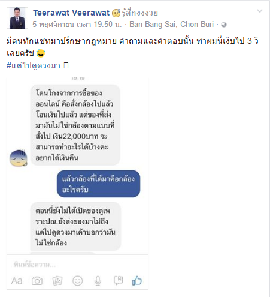Send a thumbs-up like in chat
This screenshot has width=270, height=297.
point(137,280)
